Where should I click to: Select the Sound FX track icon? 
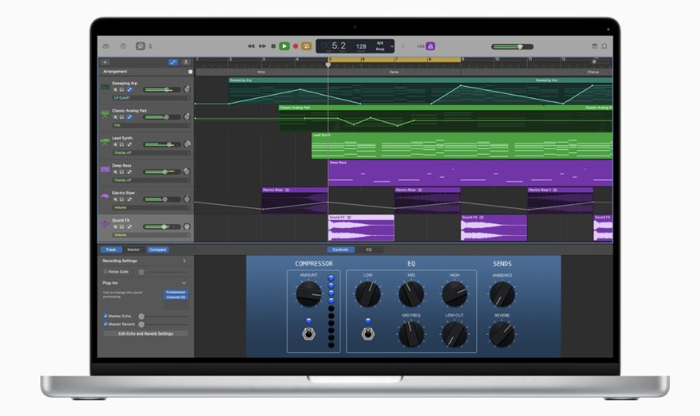point(105,224)
